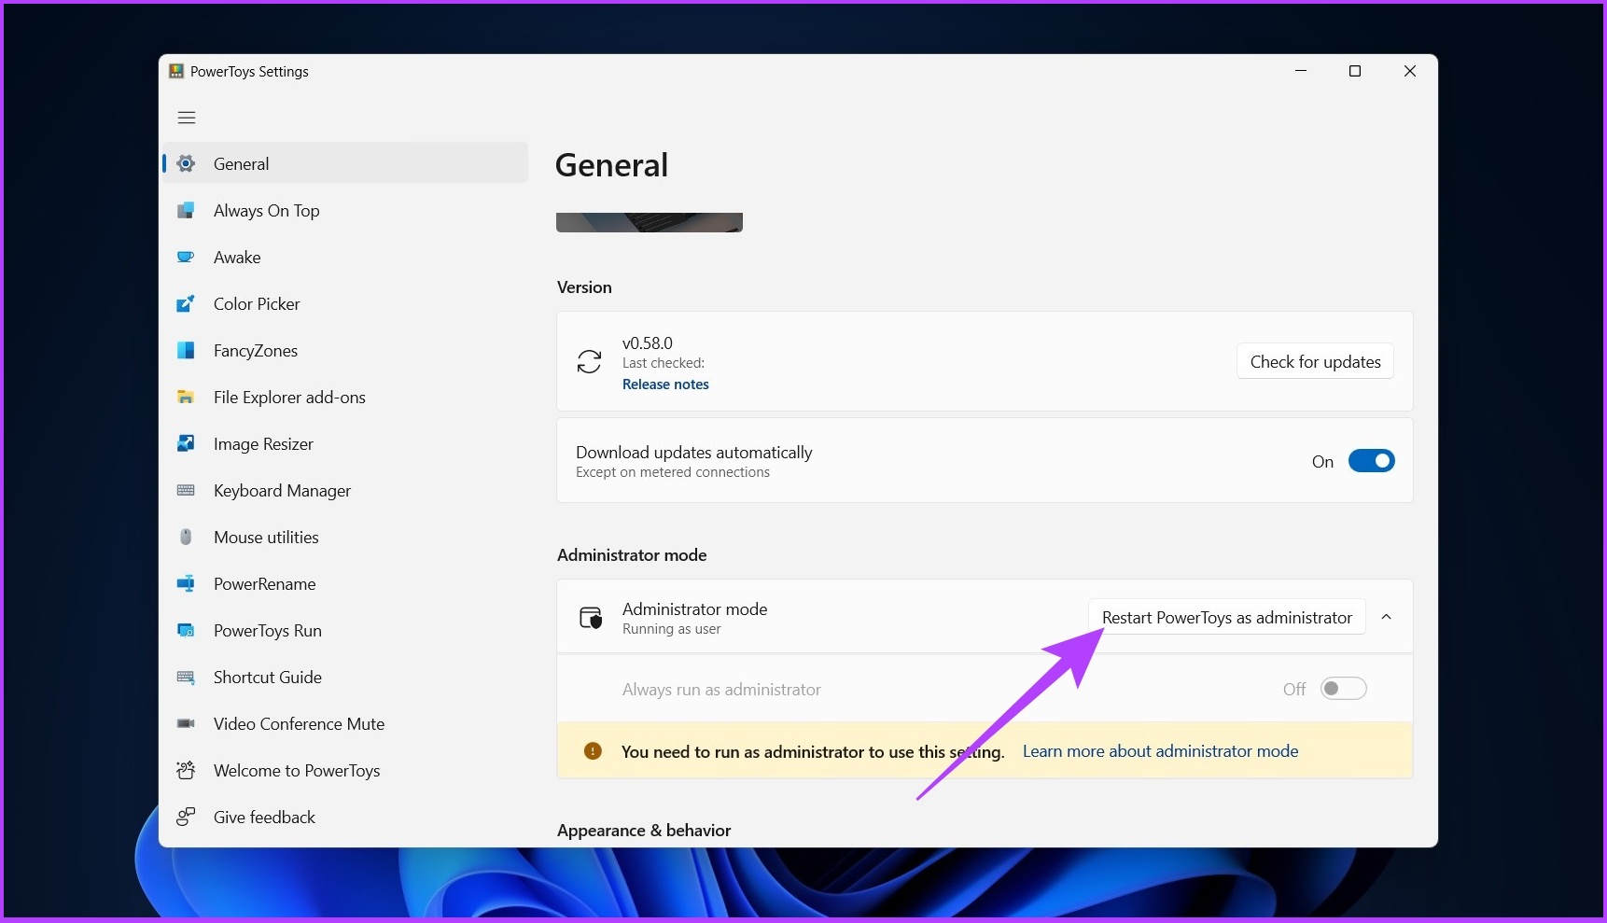Open File Explorer add-ons page
Viewport: 1607px width, 923px height.
pyautogui.click(x=345, y=397)
